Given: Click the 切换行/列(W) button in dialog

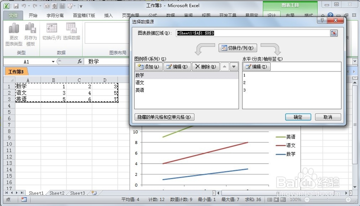Looking at the screenshot, I should click(x=238, y=48).
